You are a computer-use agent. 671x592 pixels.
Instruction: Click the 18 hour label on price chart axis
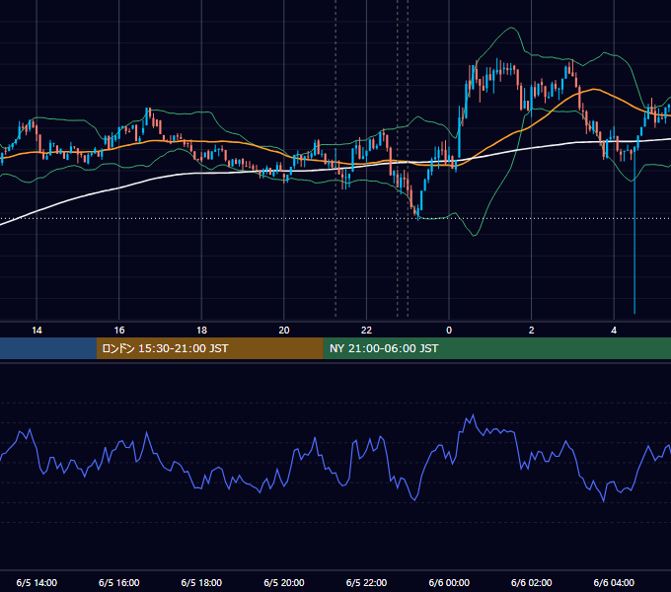pos(201,331)
